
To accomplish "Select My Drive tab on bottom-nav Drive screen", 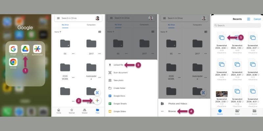I will pos(65,25).
